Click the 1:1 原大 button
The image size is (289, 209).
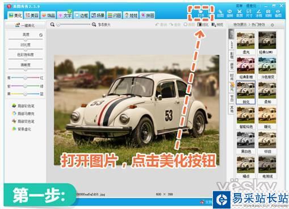104,24
